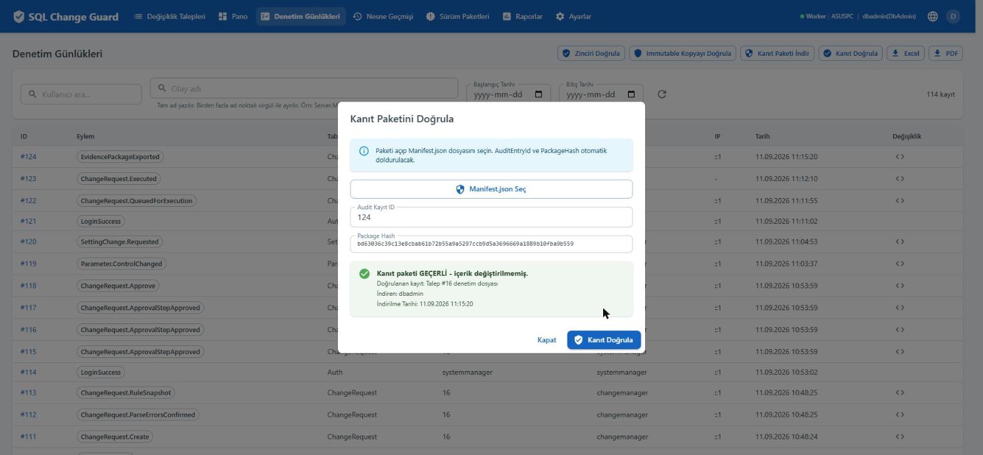The image size is (983, 455).
Task: Click the ChangeRequest.QueuedForExecution chip
Action: click(137, 201)
